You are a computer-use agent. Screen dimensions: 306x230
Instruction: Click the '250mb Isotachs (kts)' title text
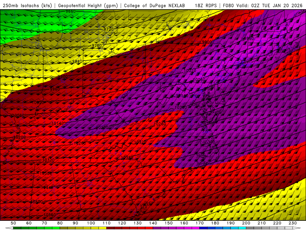click(27, 5)
